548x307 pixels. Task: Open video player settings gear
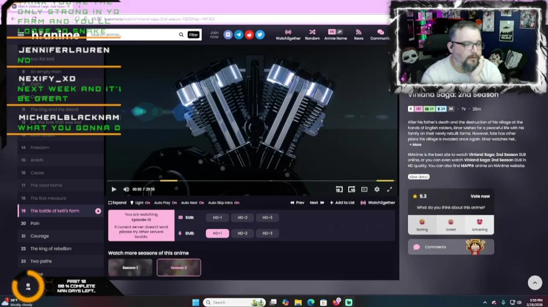pos(377,189)
